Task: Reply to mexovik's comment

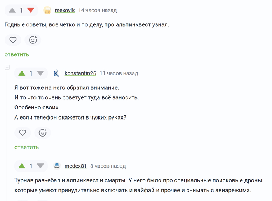Action: pyautogui.click(x=17, y=54)
